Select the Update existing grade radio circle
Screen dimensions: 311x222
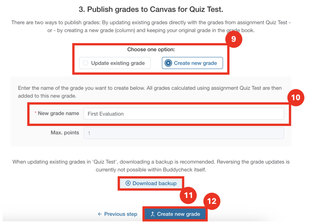pyautogui.click(x=86, y=63)
